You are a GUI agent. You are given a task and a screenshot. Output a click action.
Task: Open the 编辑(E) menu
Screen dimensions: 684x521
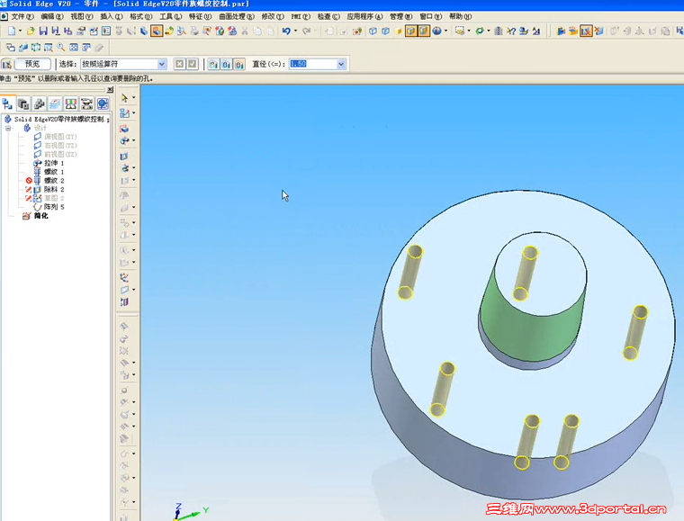52,16
